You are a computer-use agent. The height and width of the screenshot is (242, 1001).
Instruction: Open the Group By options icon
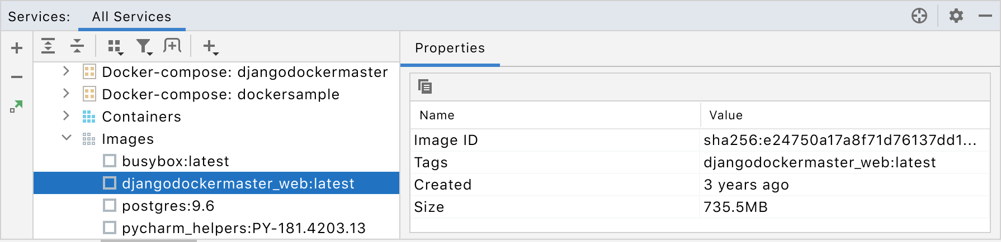point(115,47)
